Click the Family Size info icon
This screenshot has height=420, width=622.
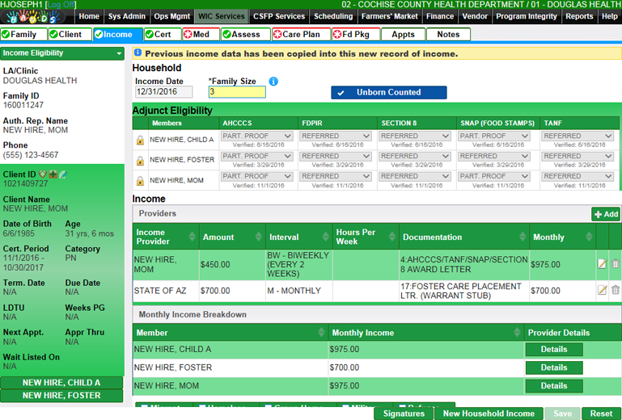[273, 82]
